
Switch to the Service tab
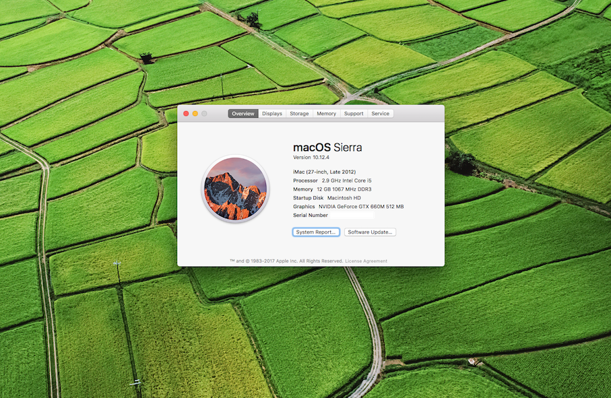pos(381,114)
